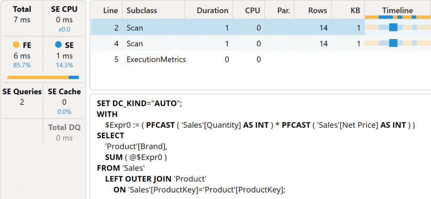431x199 pixels.
Task: Click the 14.3% SE percentage
Action: [64, 65]
